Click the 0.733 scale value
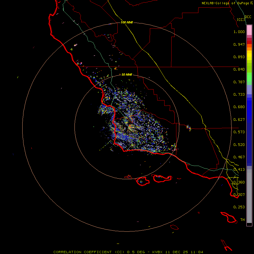This screenshot has width=254, height=254. coord(239,95)
